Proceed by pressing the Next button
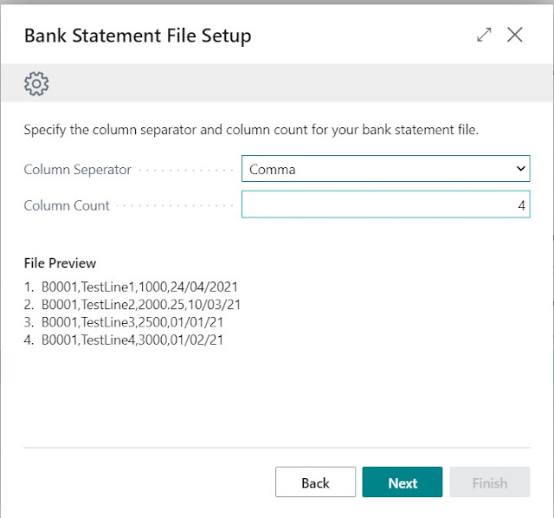 pos(403,482)
